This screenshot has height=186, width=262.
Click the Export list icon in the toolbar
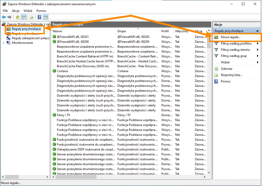pyautogui.click(x=31, y=17)
